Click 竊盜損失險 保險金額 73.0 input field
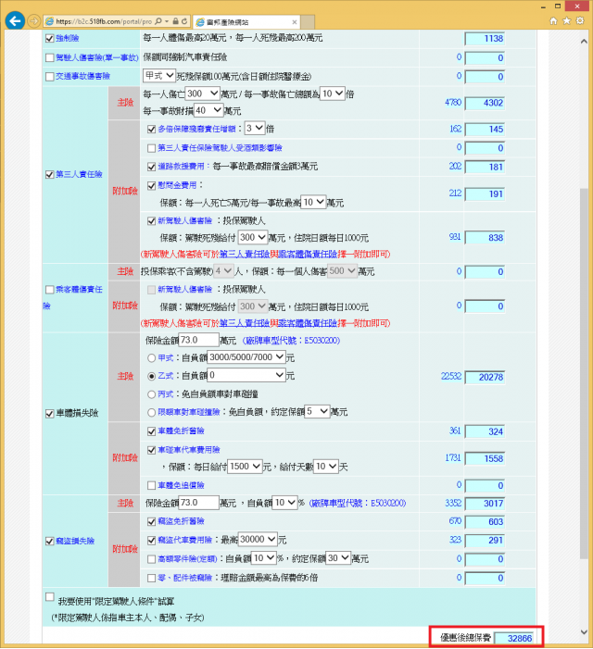 tap(198, 503)
